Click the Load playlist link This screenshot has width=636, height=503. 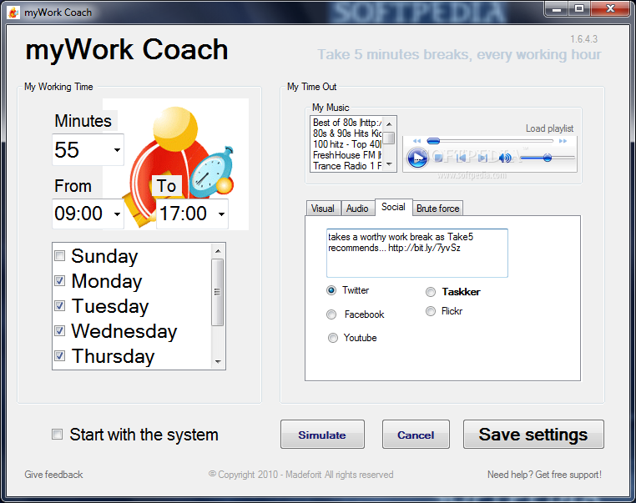(x=549, y=128)
